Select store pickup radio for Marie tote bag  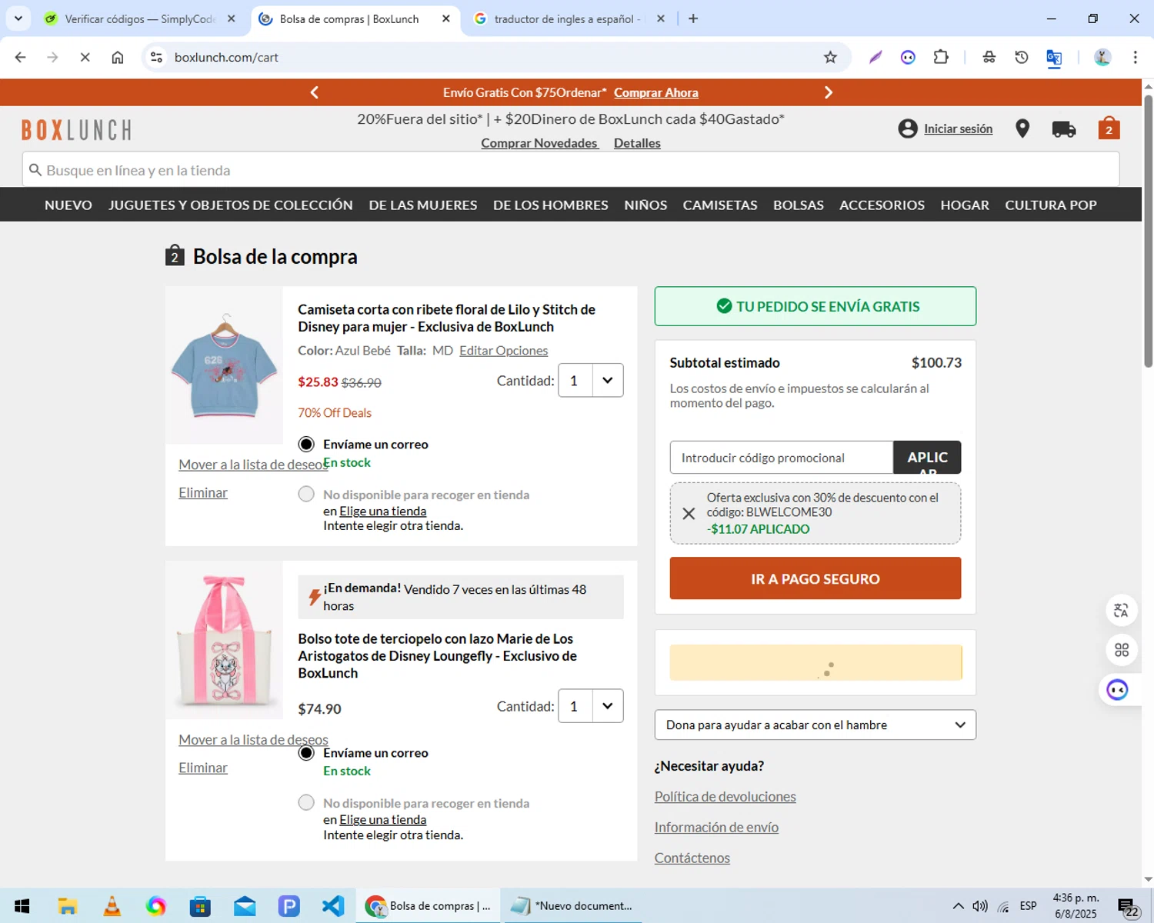[x=306, y=802]
